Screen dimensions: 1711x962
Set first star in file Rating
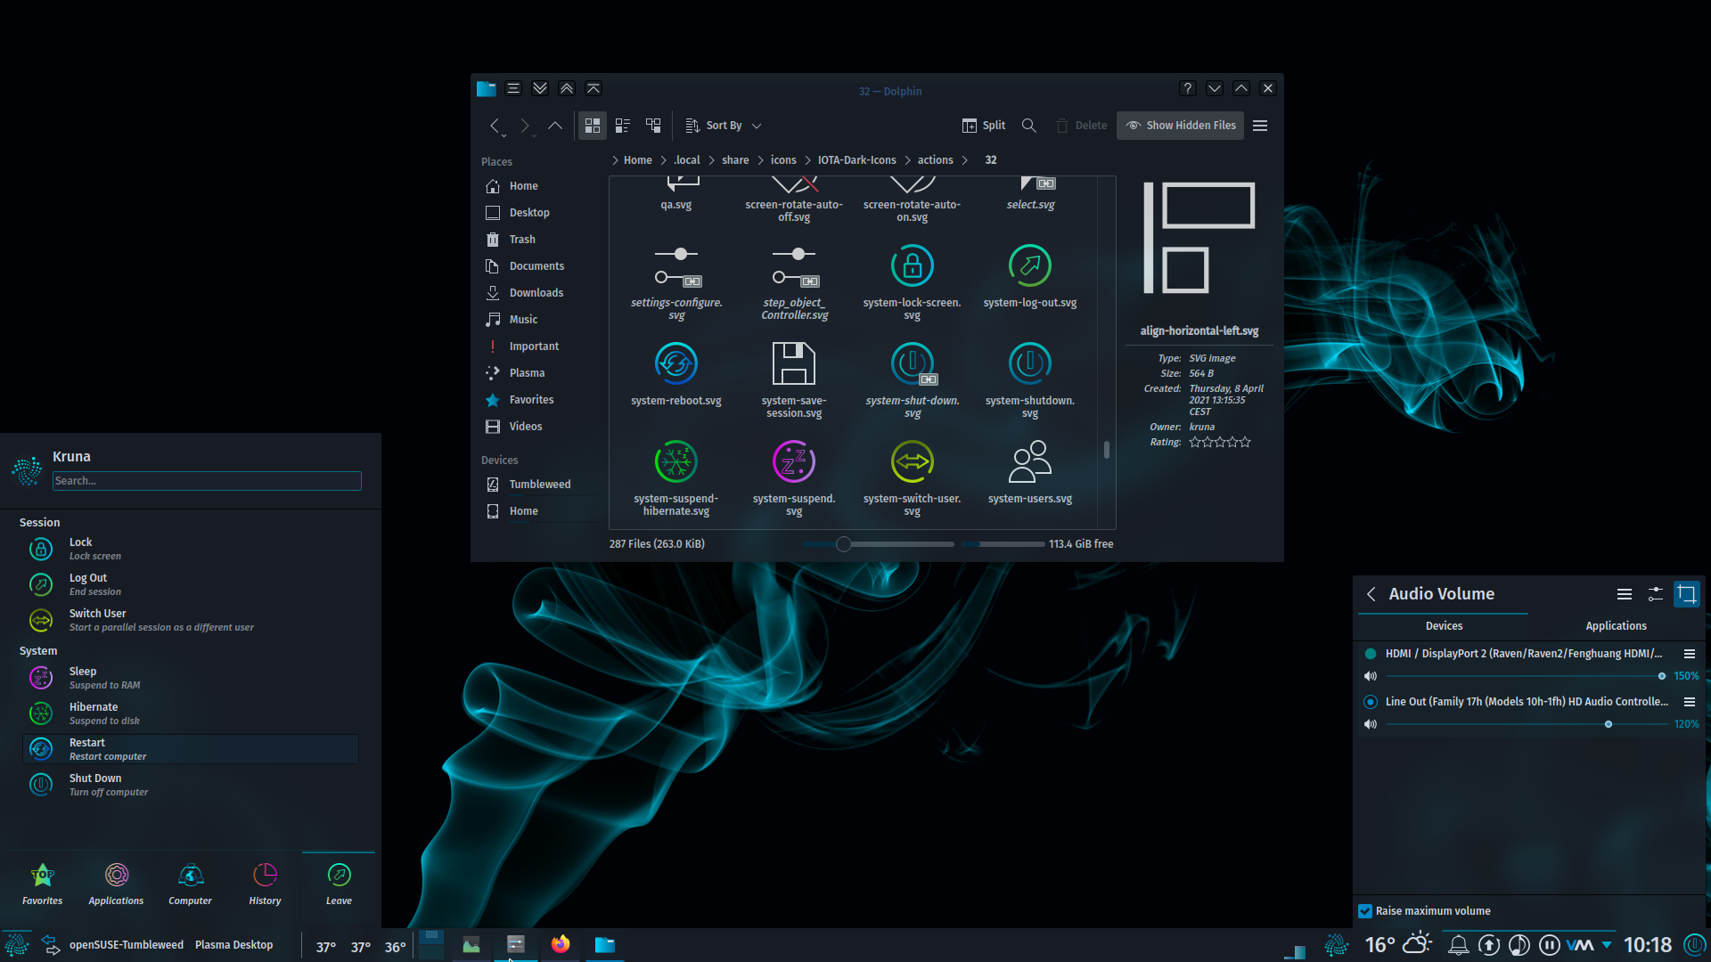tap(1195, 443)
